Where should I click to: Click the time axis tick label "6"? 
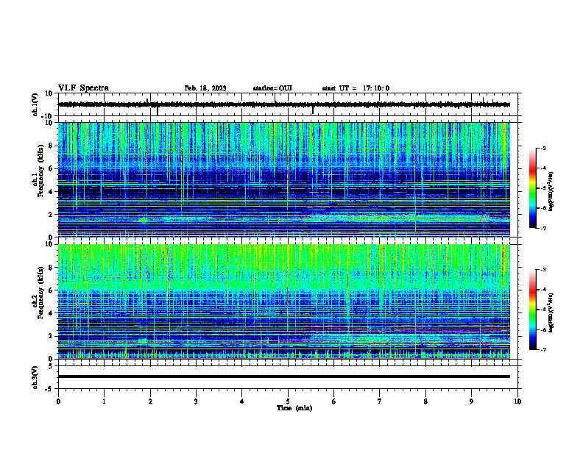334,401
